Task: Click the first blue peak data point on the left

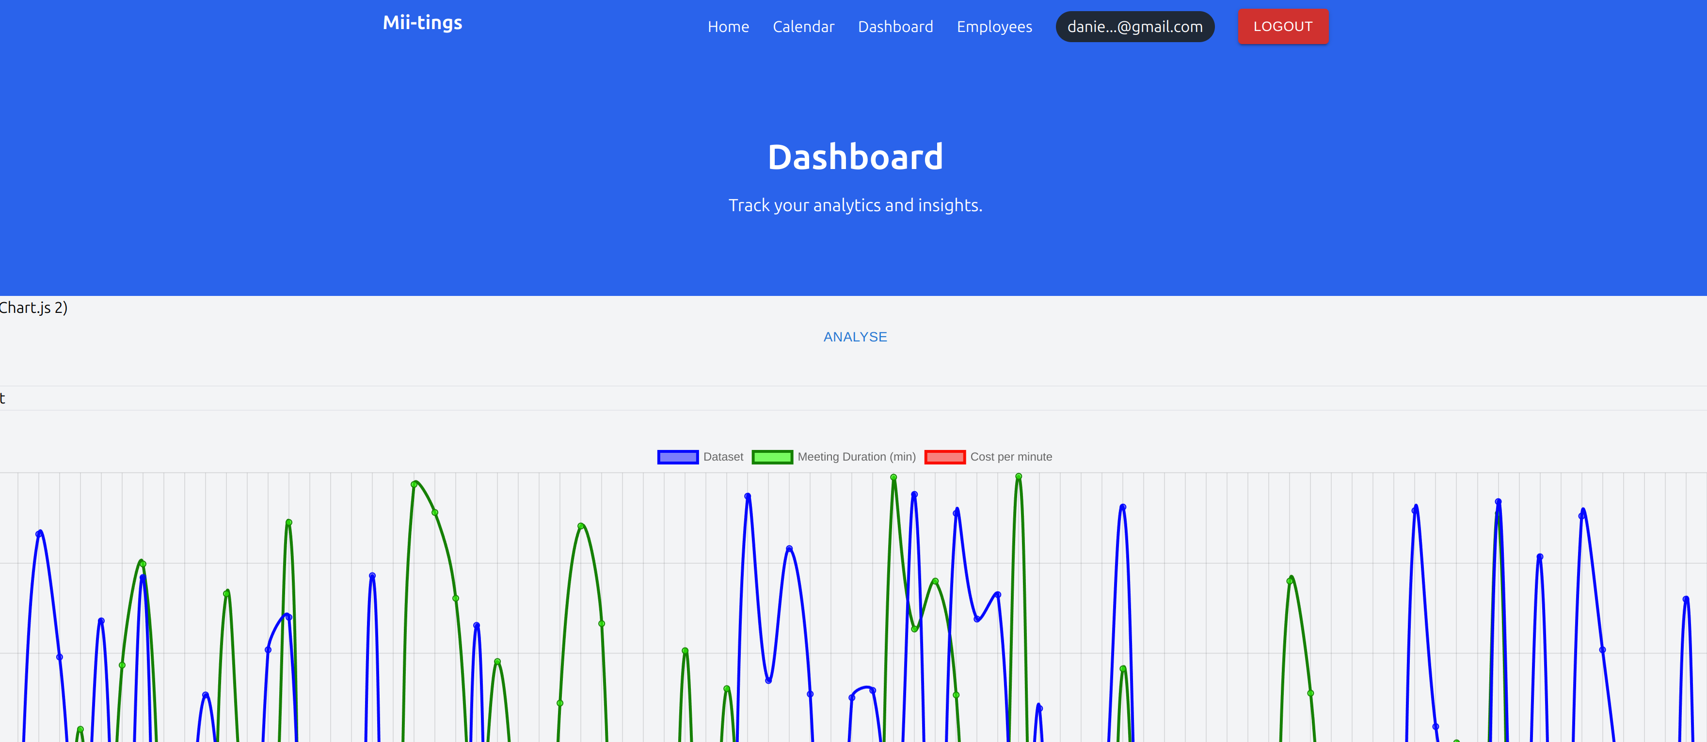Action: (x=39, y=534)
